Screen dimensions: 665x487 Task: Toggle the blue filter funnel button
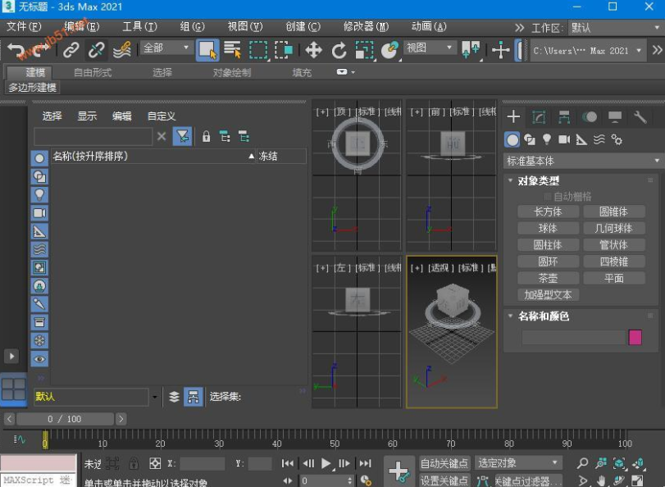[x=182, y=137]
